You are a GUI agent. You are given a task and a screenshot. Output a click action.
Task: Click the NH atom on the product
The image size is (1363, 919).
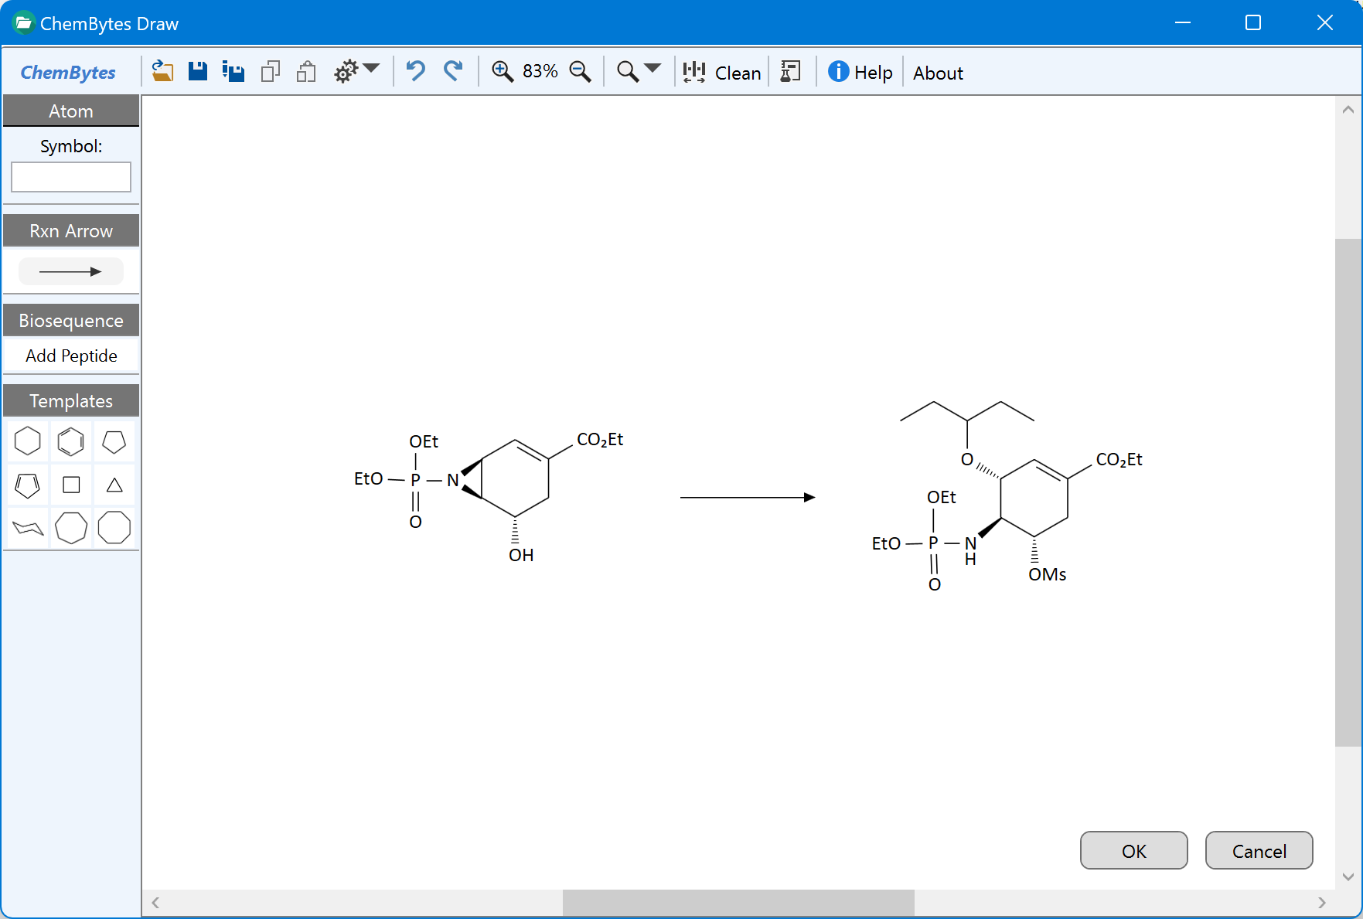coord(970,550)
